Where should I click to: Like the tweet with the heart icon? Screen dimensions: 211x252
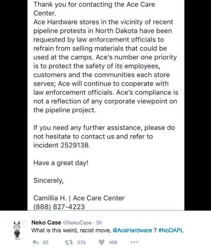(101, 242)
